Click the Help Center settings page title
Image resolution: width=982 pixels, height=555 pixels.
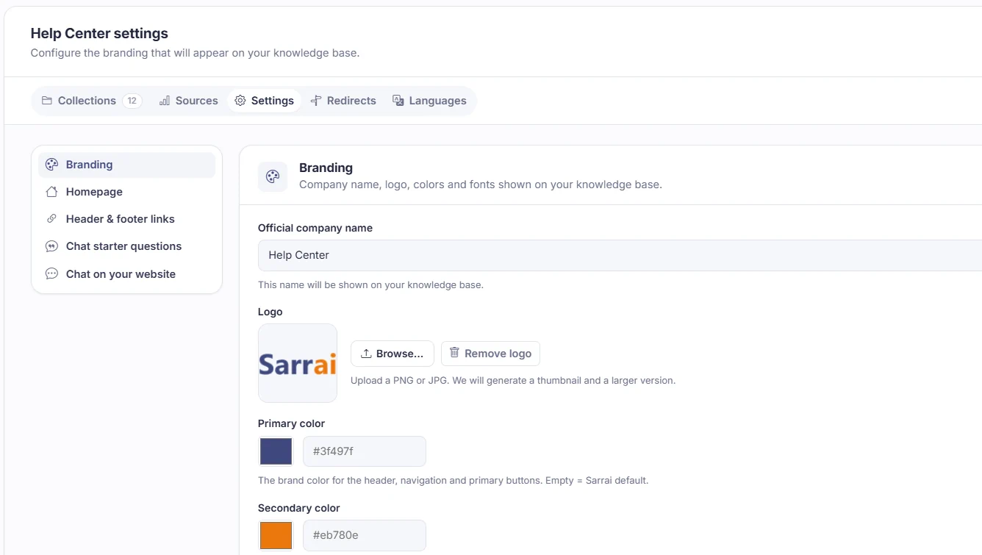(99, 33)
